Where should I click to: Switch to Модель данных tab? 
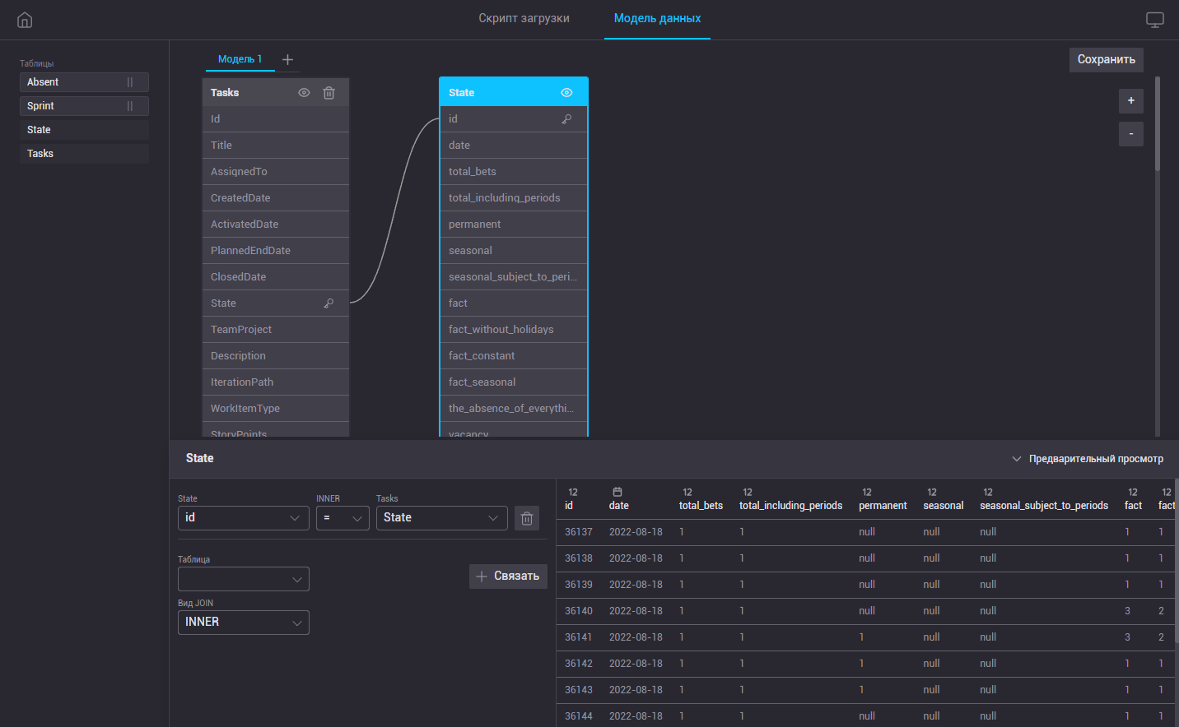(657, 18)
